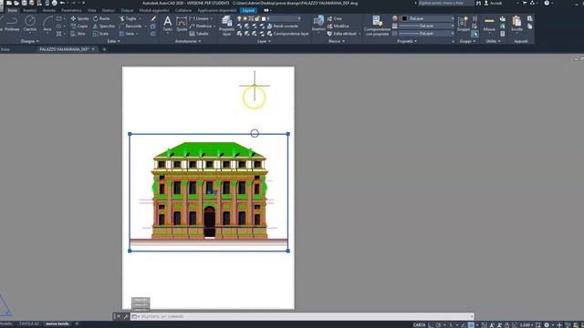The image size is (584, 328).
Task: Open Proprietà layer manager
Action: [x=226, y=26]
